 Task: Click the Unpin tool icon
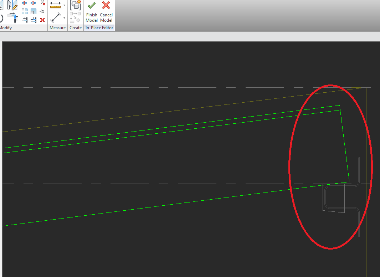[x=42, y=3]
